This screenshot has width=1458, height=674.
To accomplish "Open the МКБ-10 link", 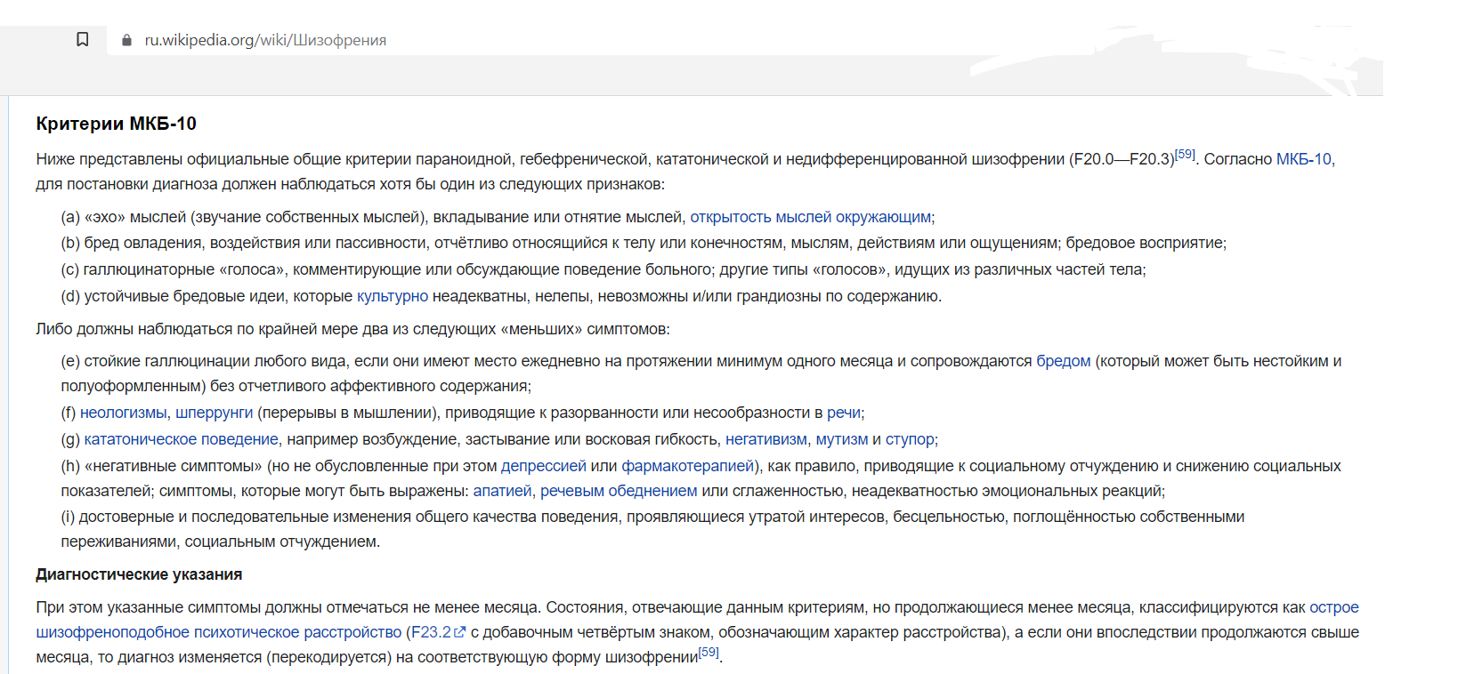I will (x=1303, y=159).
